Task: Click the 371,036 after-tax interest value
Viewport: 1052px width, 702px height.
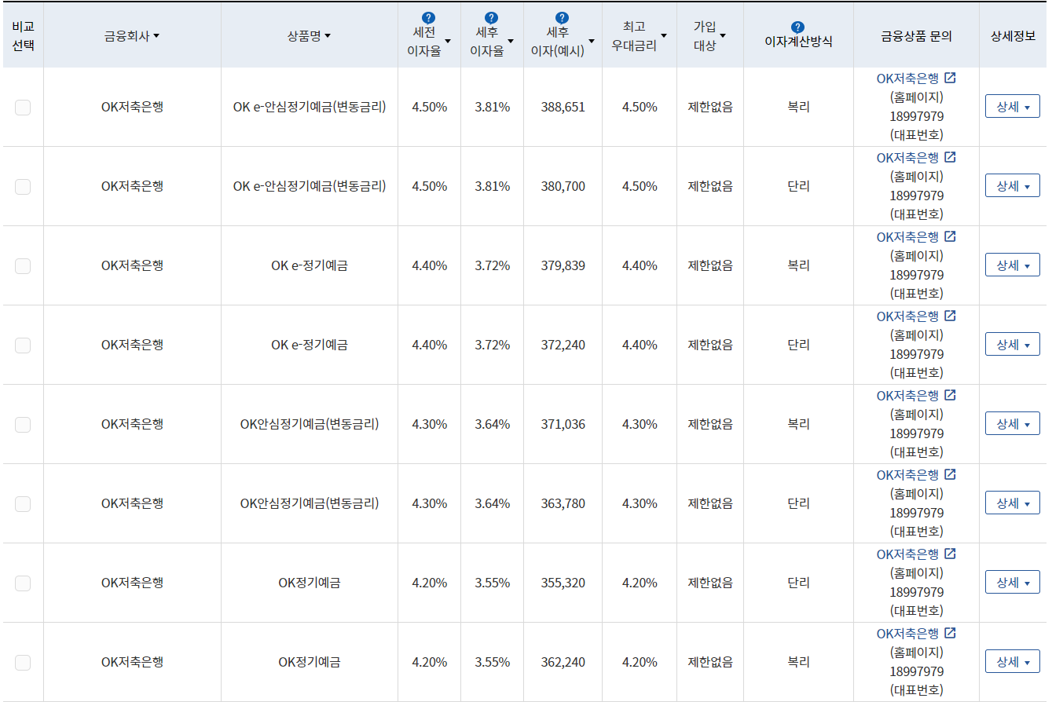Action: pyautogui.click(x=563, y=425)
